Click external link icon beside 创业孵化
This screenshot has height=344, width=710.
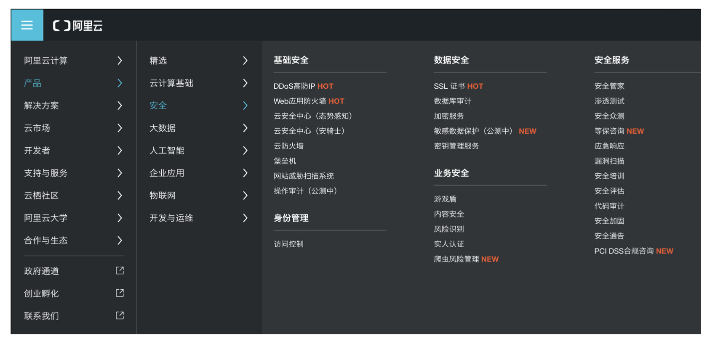tap(120, 293)
